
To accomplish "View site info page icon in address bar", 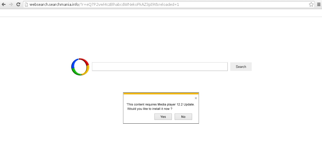I will (x=26, y=4).
